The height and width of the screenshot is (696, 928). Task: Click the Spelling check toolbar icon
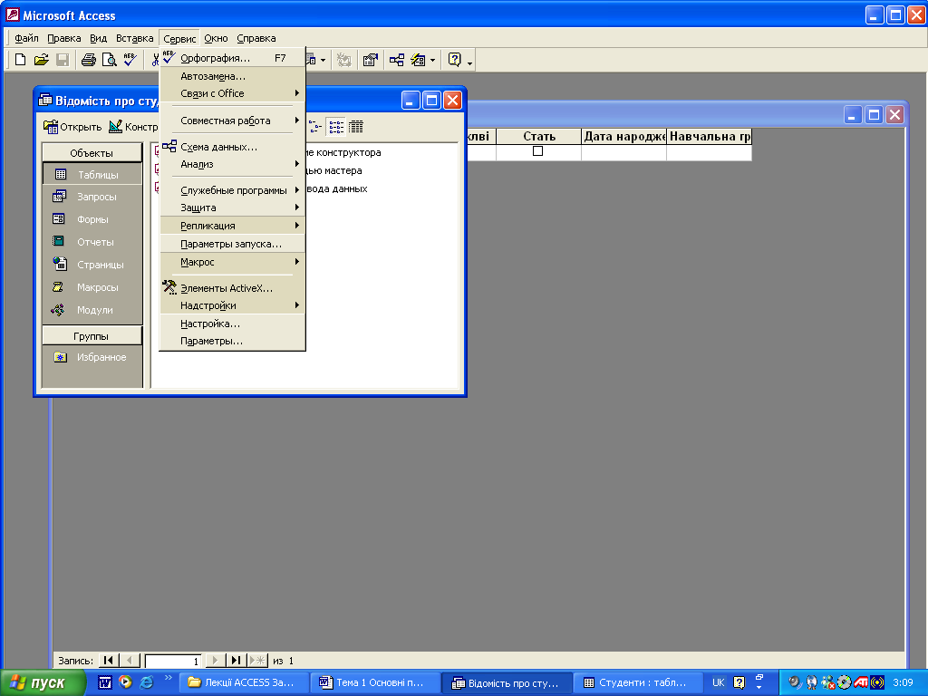(x=130, y=59)
